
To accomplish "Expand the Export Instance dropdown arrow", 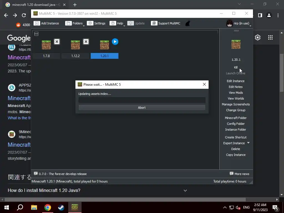I will pyautogui.click(x=248, y=143).
